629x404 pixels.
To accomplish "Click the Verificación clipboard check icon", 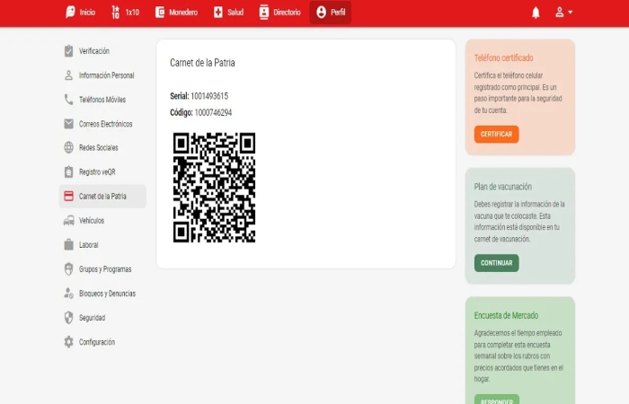I will (68, 51).
